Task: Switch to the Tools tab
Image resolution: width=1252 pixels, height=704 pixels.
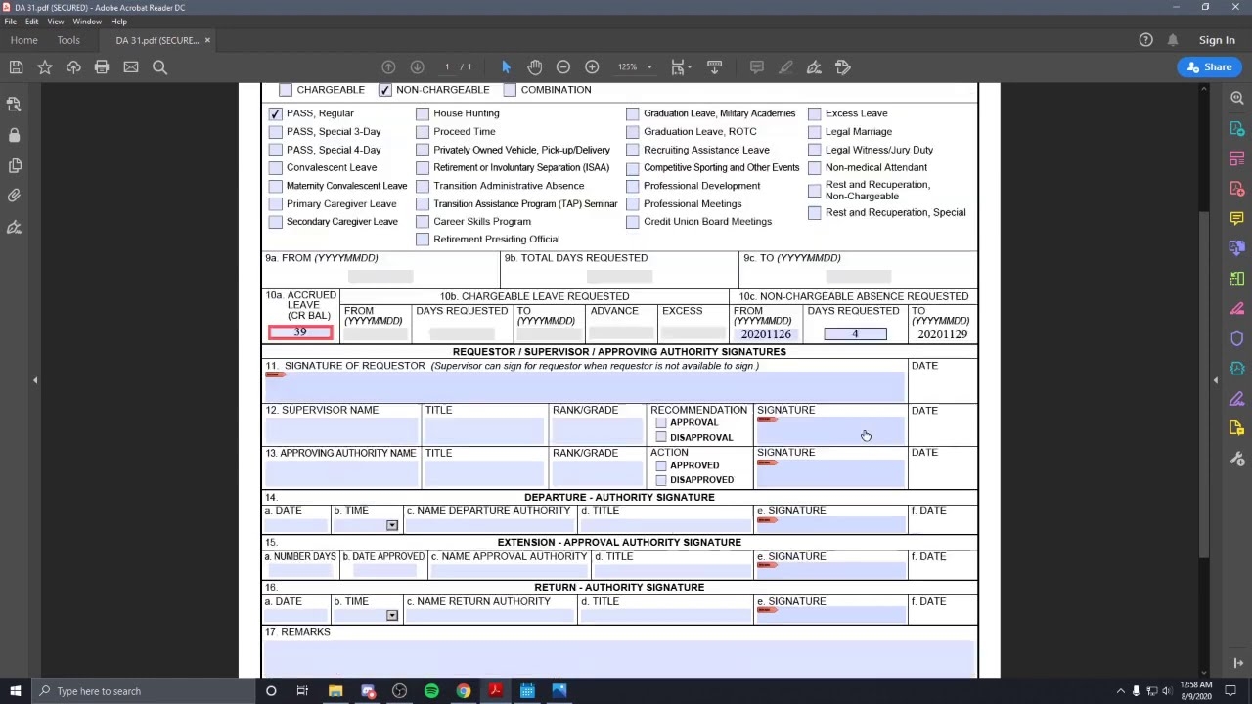Action: click(x=68, y=40)
